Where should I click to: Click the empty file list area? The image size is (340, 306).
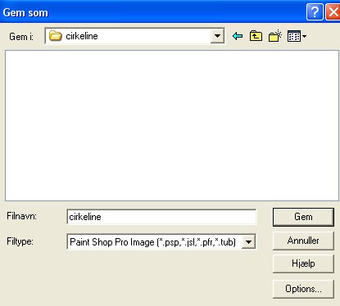click(172, 125)
